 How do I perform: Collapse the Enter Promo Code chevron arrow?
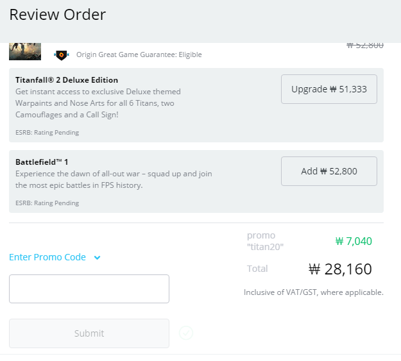tap(97, 258)
